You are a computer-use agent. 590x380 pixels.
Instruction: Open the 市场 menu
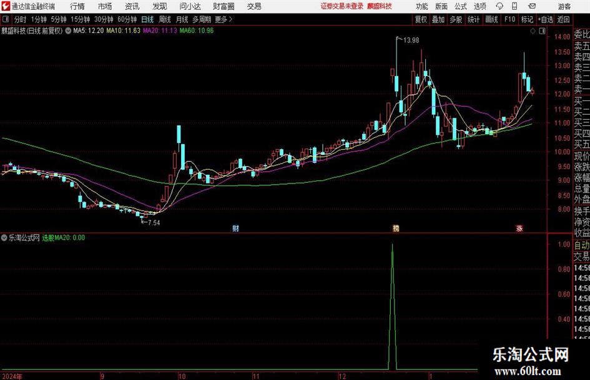tap(105, 6)
